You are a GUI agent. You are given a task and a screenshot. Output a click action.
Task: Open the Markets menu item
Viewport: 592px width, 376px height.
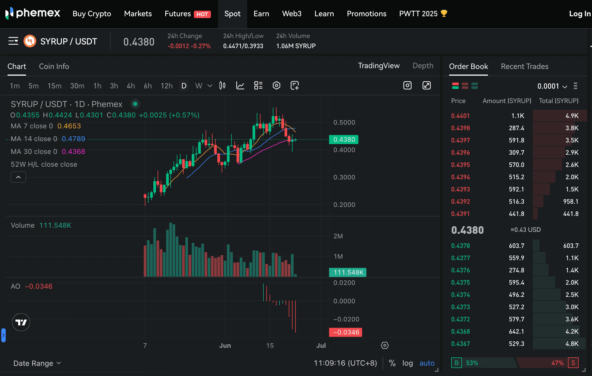click(138, 14)
